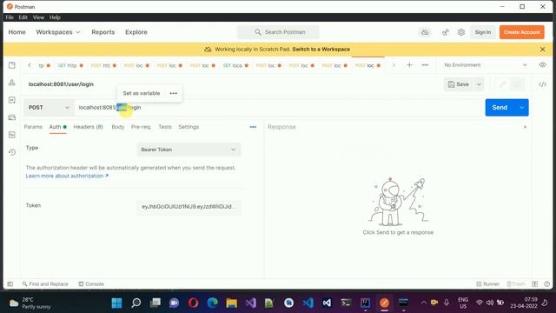The width and height of the screenshot is (556, 313).
Task: Open Reports in top navigation
Action: tap(103, 32)
